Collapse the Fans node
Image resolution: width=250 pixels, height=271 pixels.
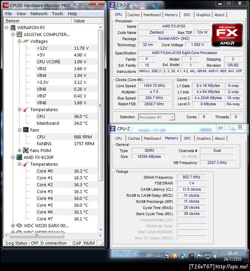[x=20, y=130]
